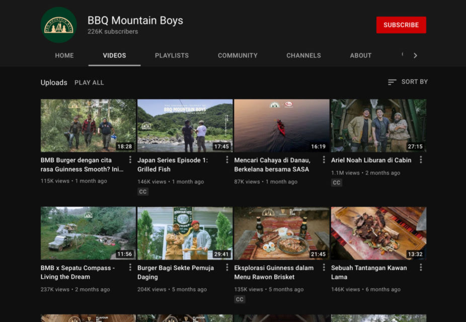Click 87K views 1 month ago text
466x322 pixels.
[266, 182]
